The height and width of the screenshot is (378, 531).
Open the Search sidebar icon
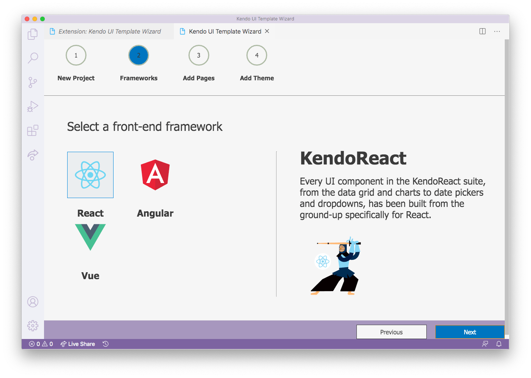click(33, 58)
